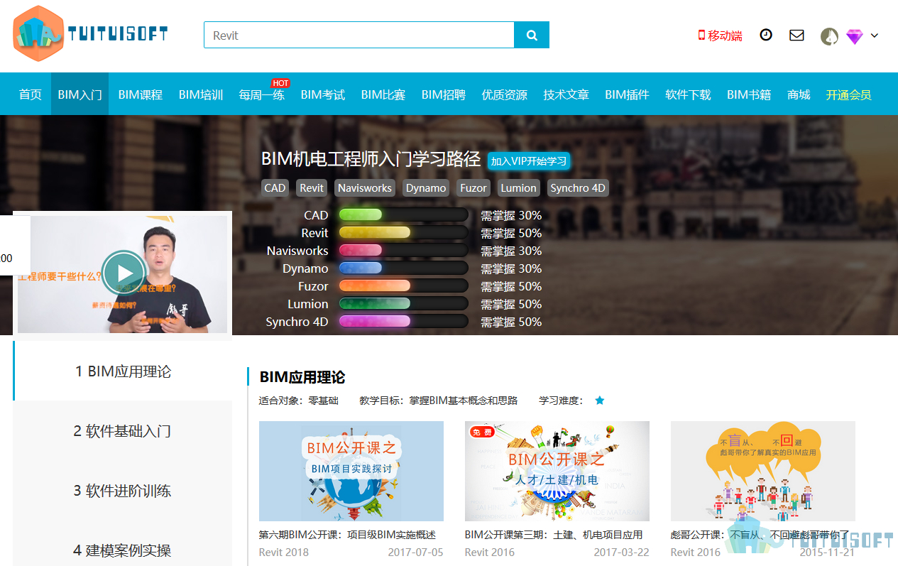Select sidebar tab 2 软件基础入门
The image size is (898, 566).
[123, 431]
